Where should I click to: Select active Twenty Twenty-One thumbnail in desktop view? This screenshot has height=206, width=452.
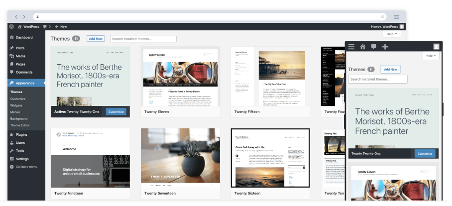click(x=90, y=76)
